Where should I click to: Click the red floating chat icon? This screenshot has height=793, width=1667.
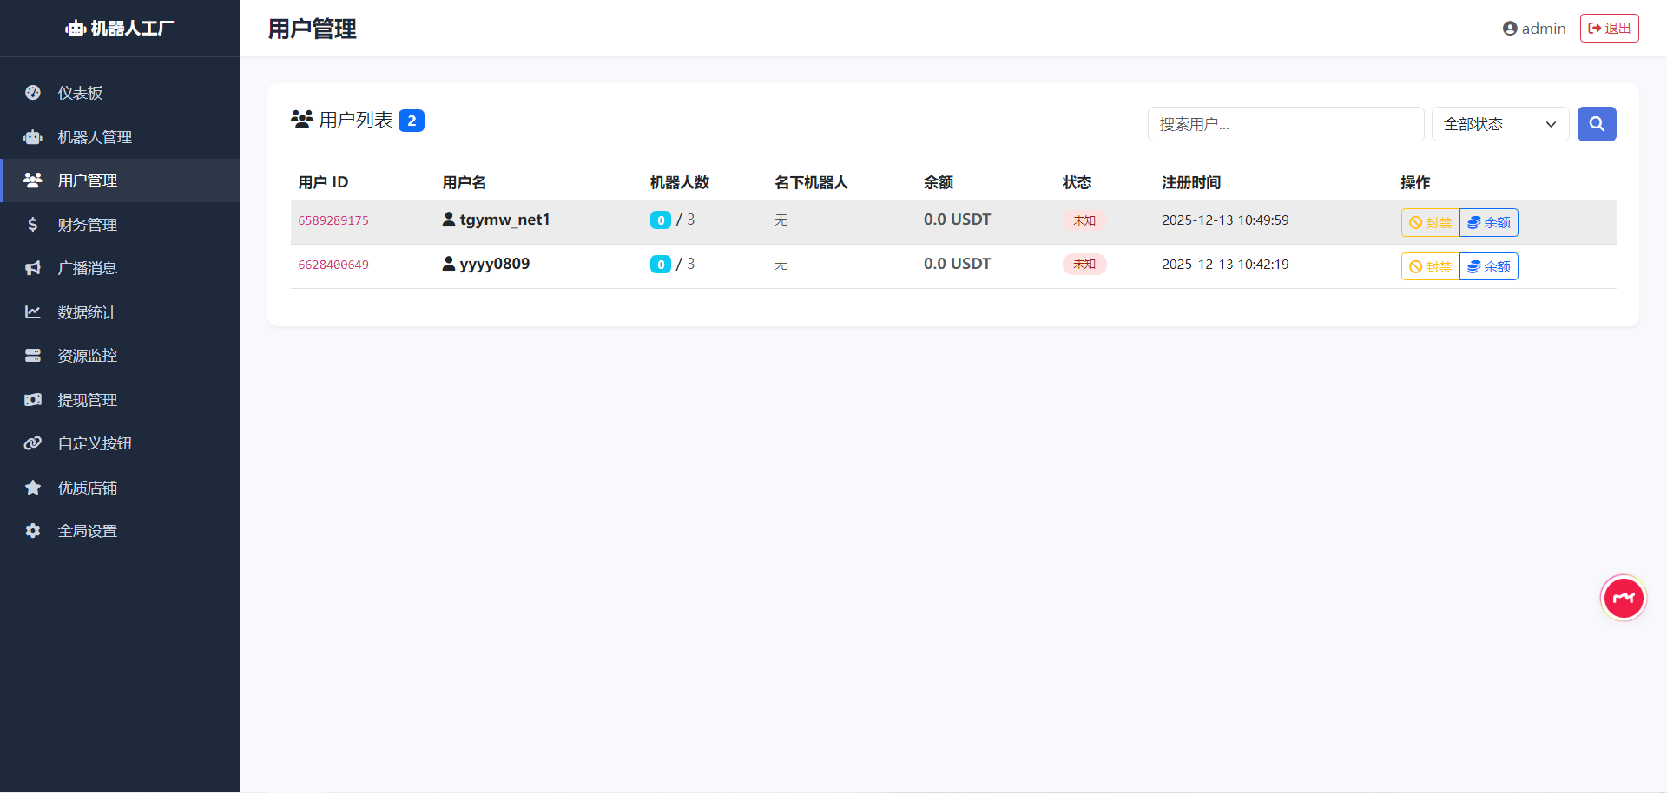[x=1623, y=598]
